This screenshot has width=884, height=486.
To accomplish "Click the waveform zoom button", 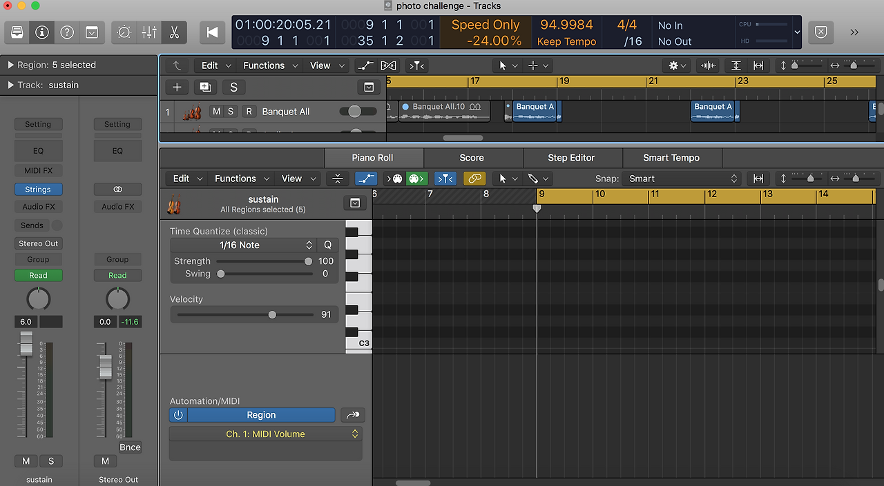I will (709, 65).
